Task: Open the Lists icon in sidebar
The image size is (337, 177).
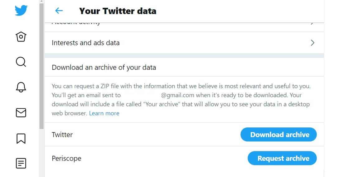Action: [x=21, y=163]
